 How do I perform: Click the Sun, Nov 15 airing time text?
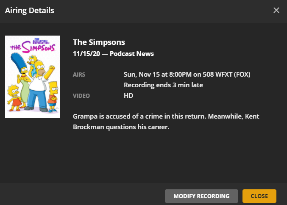pos(187,75)
